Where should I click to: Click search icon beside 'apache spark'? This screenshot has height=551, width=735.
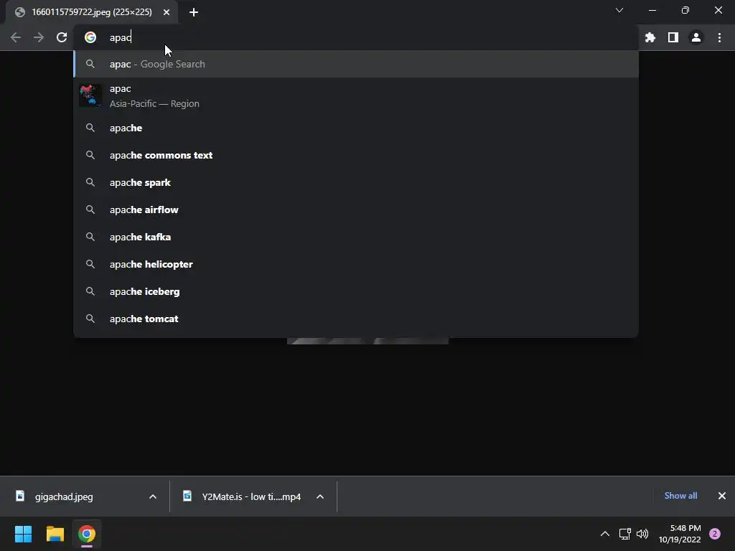tap(90, 182)
